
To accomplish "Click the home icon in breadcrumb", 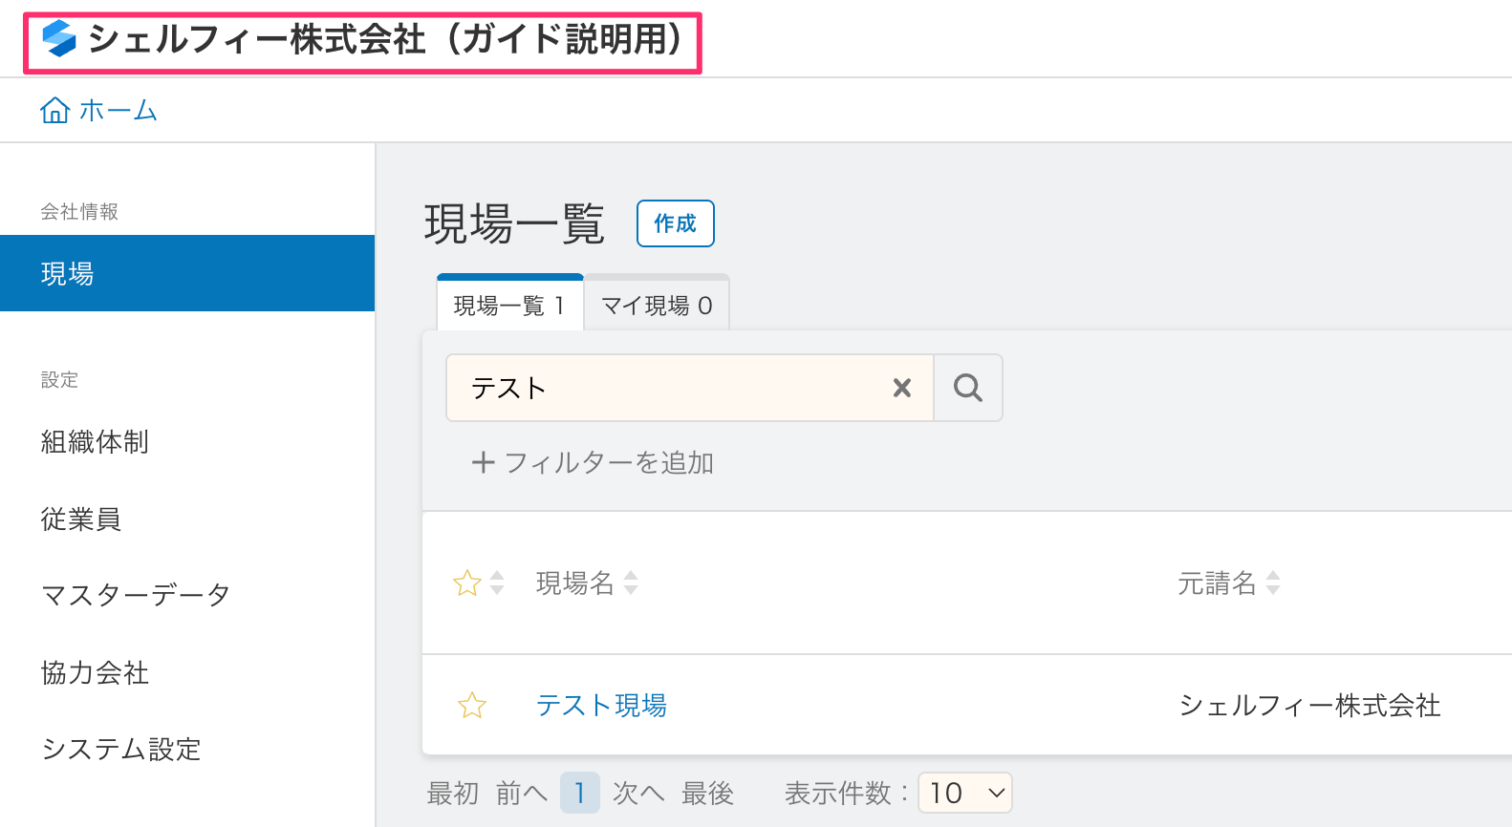I will point(54,111).
